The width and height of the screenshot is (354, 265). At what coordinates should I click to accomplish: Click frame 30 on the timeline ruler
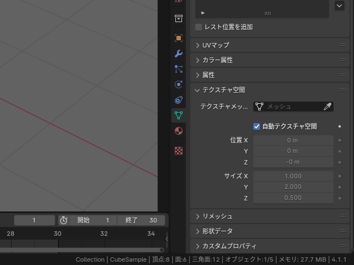(58, 234)
